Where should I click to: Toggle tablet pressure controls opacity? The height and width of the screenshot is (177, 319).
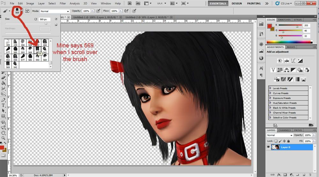(98, 11)
